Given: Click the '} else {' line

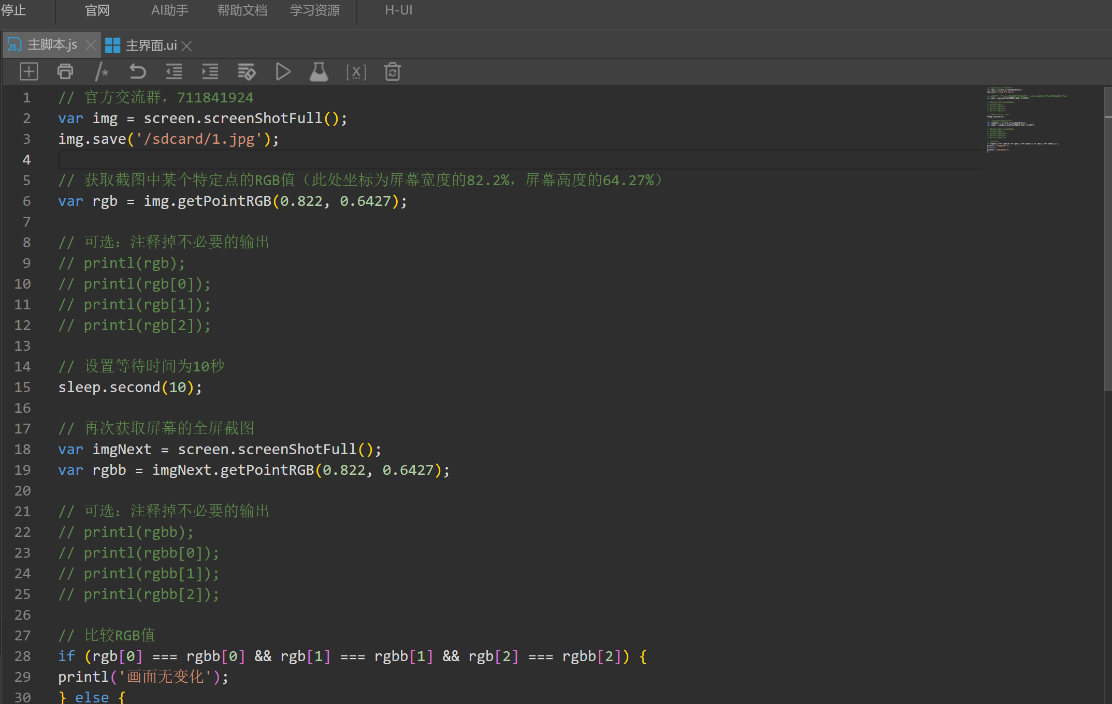Looking at the screenshot, I should pyautogui.click(x=92, y=697).
